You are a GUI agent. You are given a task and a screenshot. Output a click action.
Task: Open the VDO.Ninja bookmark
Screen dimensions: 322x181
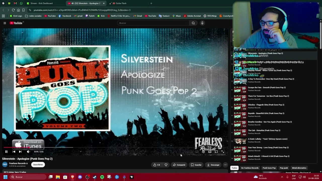click(x=210, y=16)
